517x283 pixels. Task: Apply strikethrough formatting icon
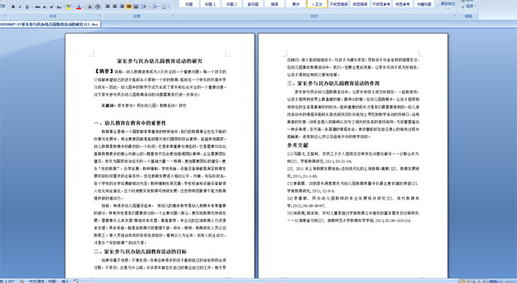(38, 7)
